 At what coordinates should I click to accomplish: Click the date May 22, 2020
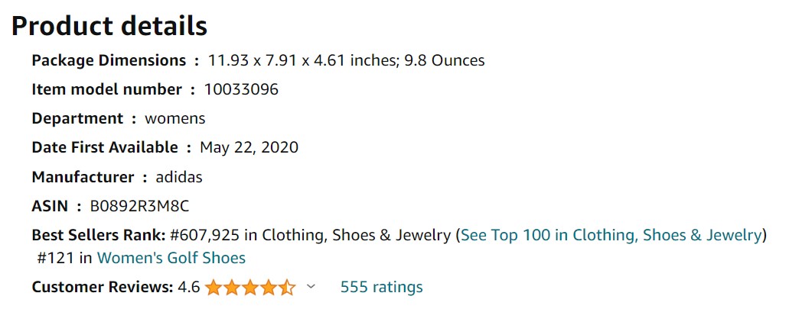[249, 148]
